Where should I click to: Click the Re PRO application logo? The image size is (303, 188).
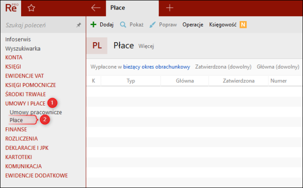point(13,8)
